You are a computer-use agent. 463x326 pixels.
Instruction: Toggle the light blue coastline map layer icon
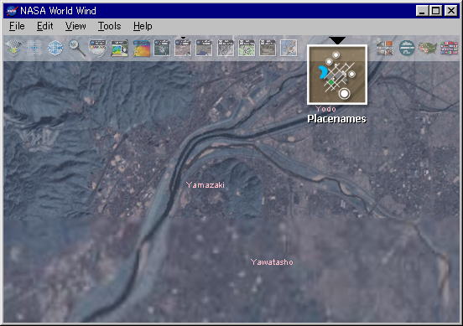[x=289, y=48]
